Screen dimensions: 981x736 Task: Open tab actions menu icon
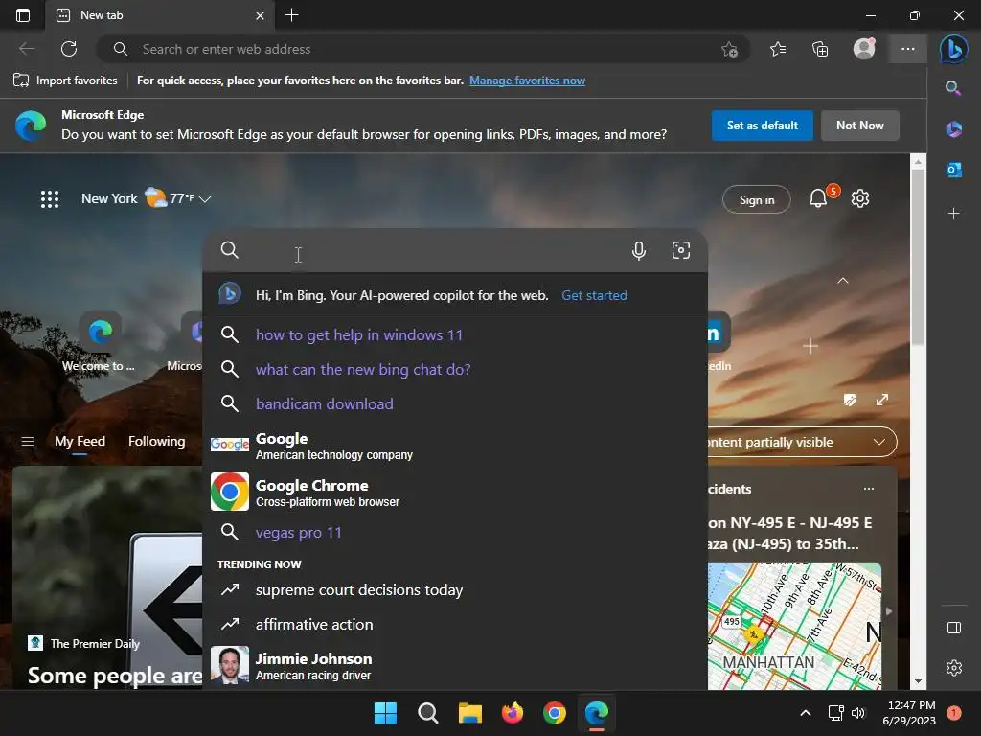coord(23,15)
